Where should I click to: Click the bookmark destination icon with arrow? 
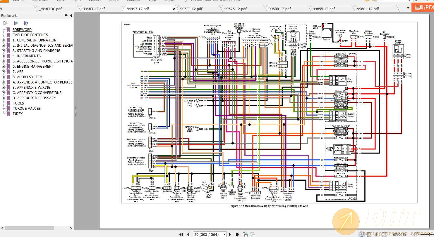pos(26,23)
